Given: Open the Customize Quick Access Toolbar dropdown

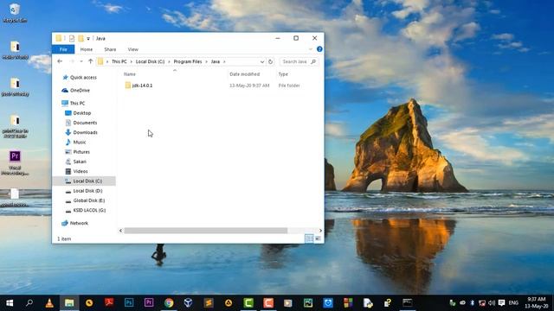Looking at the screenshot, I should click(88, 38).
